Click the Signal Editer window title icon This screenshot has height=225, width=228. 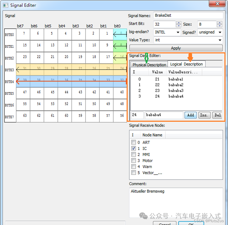coord(5,5)
